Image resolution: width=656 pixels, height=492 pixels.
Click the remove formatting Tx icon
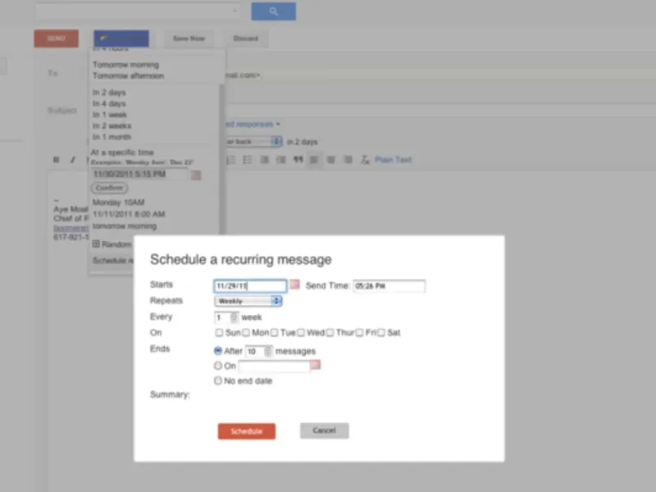pos(365,160)
